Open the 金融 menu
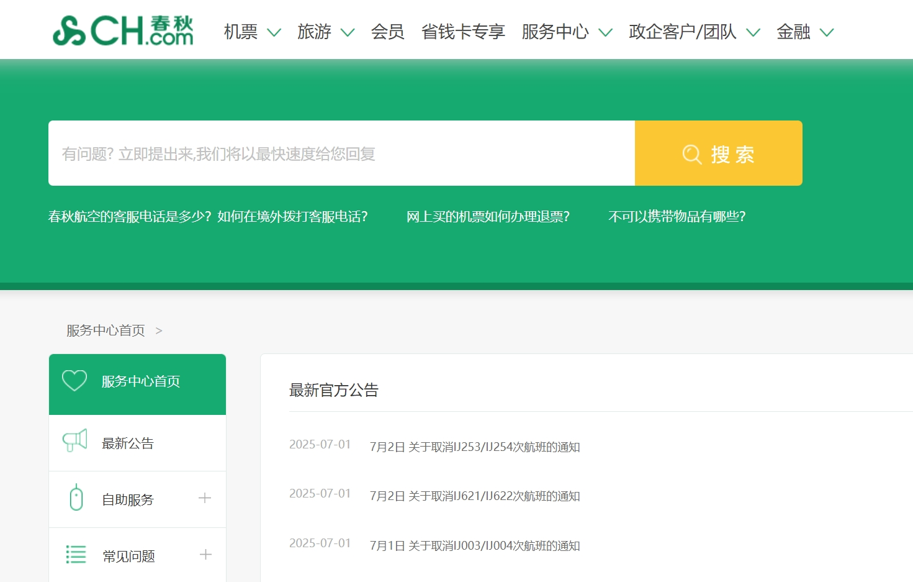The image size is (913, 582). [793, 32]
